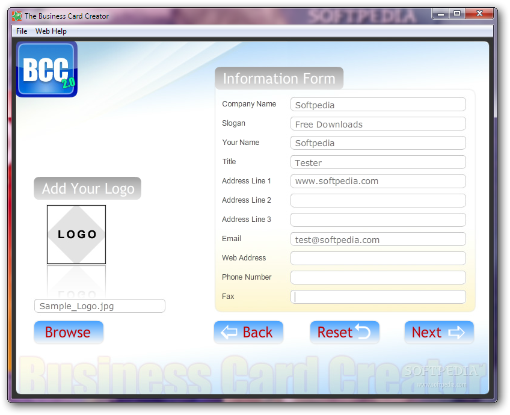This screenshot has width=510, height=415.
Task: Click the Phone Number label
Action: click(x=247, y=277)
